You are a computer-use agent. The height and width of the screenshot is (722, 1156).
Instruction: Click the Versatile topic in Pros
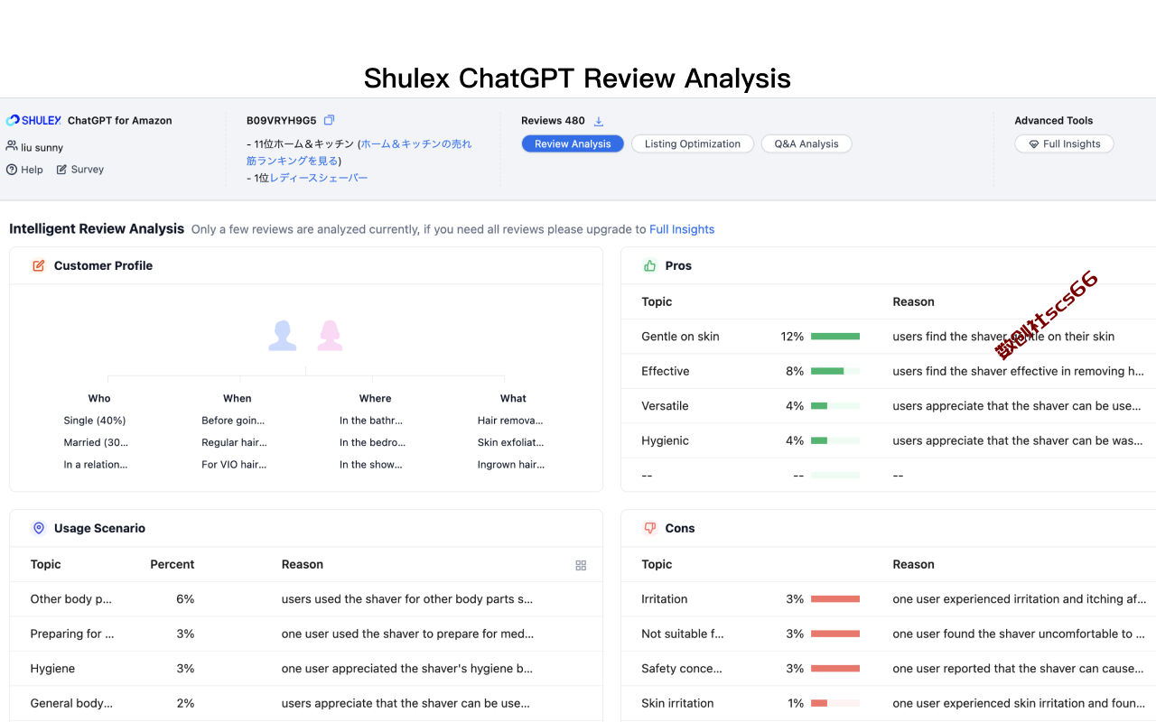tap(665, 406)
